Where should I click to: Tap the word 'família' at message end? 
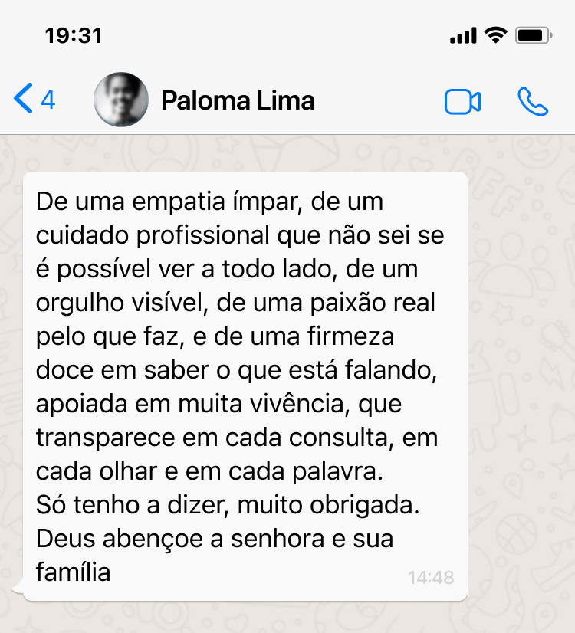[73, 572]
